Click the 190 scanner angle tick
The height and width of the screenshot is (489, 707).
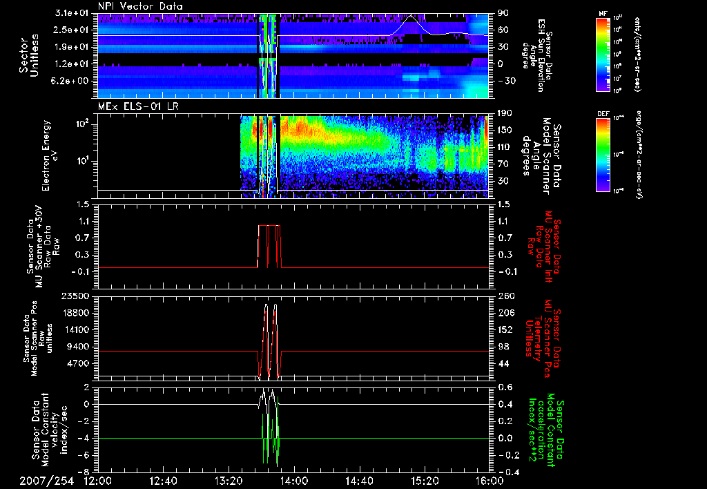point(505,113)
